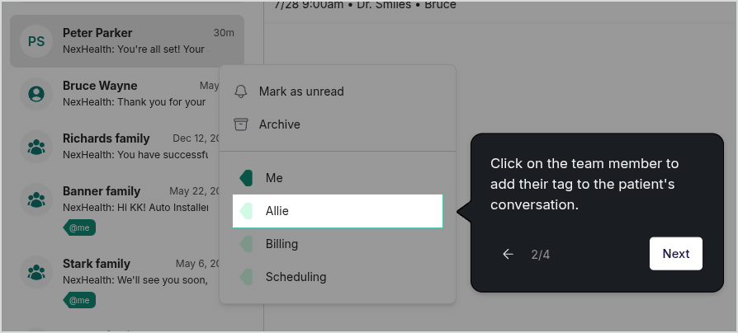Open the Peter Parker conversation
The width and height of the screenshot is (738, 333).
coord(127,41)
